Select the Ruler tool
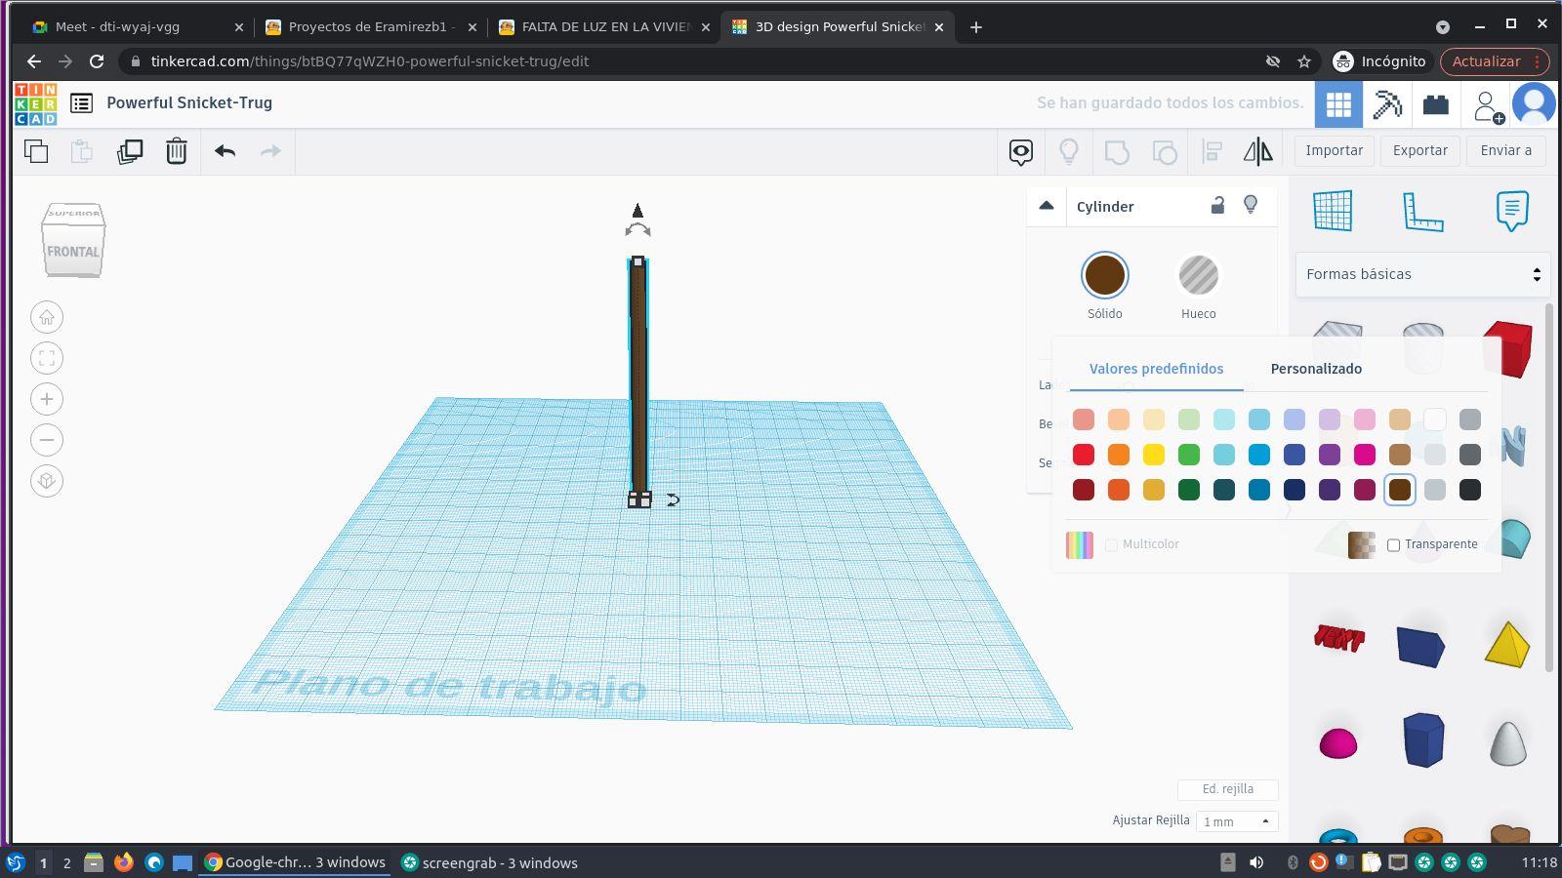 pyautogui.click(x=1422, y=211)
